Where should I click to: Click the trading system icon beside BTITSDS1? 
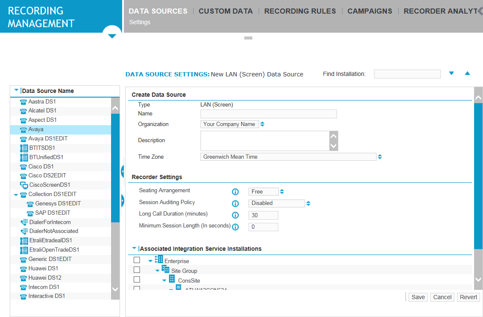[23, 148]
